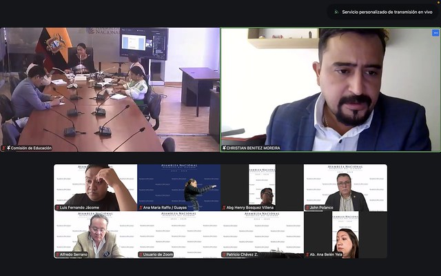Click the name label 'Abg Henry Bosquez Villena'

pyautogui.click(x=249, y=208)
